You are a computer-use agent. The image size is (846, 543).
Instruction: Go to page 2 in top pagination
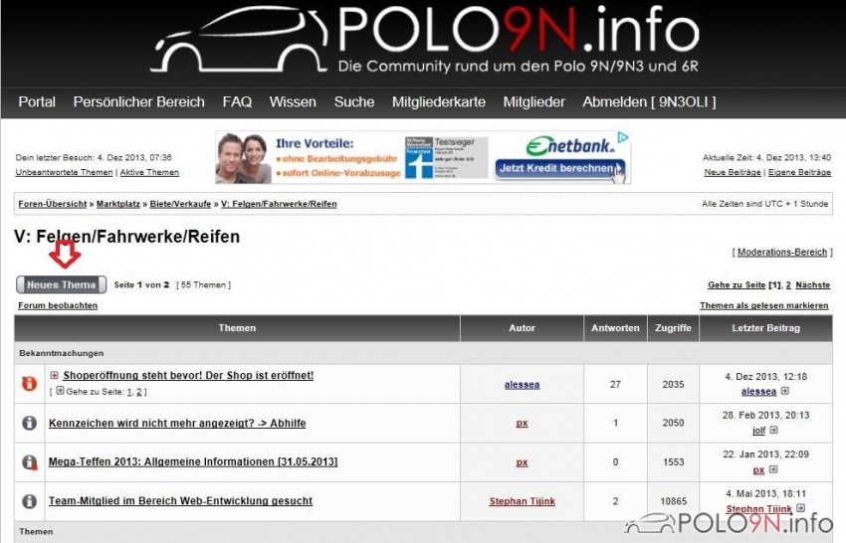pos(788,284)
